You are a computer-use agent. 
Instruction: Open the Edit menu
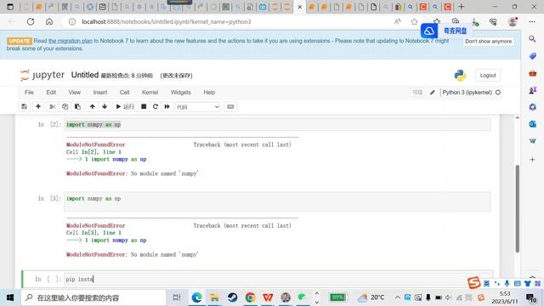pyautogui.click(x=51, y=93)
